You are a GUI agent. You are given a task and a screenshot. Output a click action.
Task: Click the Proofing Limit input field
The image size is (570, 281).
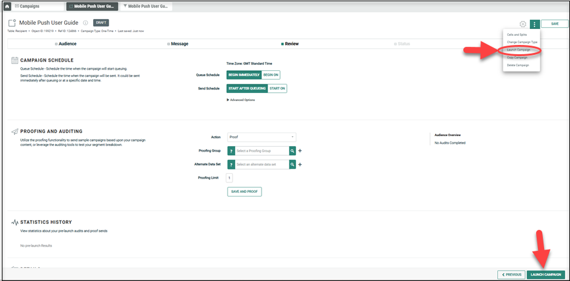(229, 178)
